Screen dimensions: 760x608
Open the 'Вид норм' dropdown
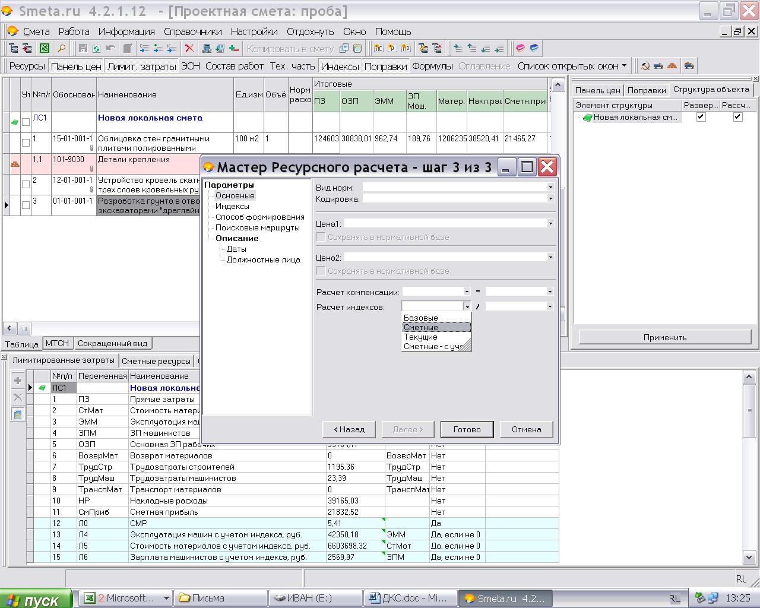(550, 187)
